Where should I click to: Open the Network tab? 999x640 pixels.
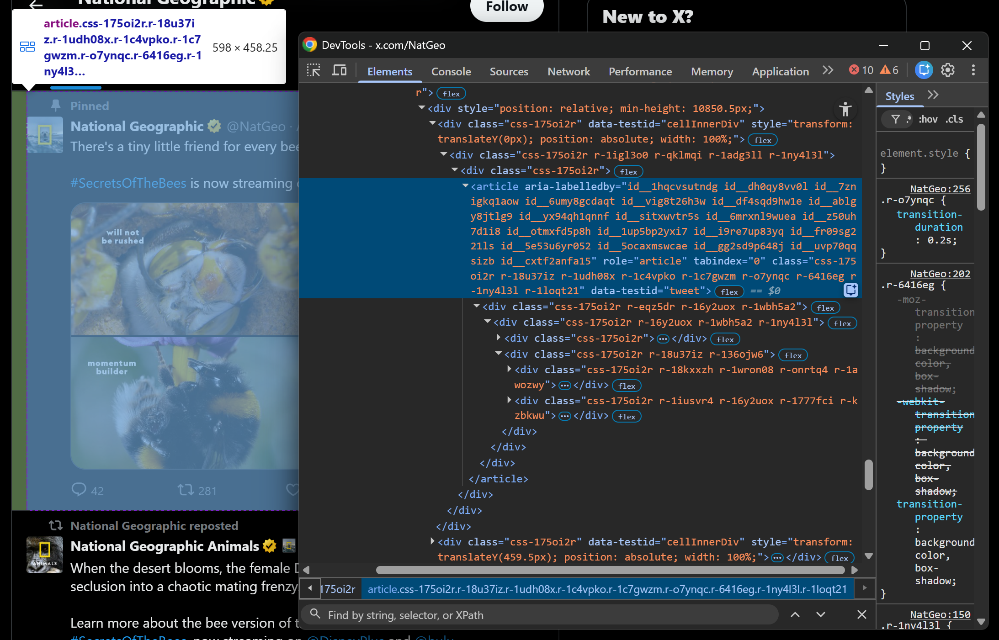coord(569,71)
